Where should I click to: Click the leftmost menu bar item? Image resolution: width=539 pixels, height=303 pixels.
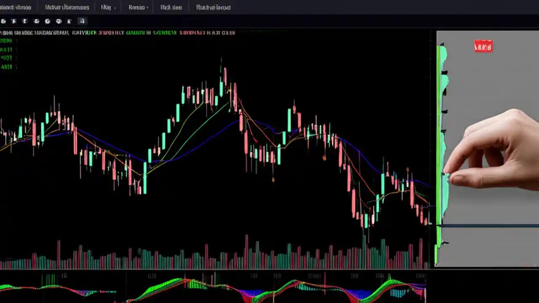(x=16, y=7)
